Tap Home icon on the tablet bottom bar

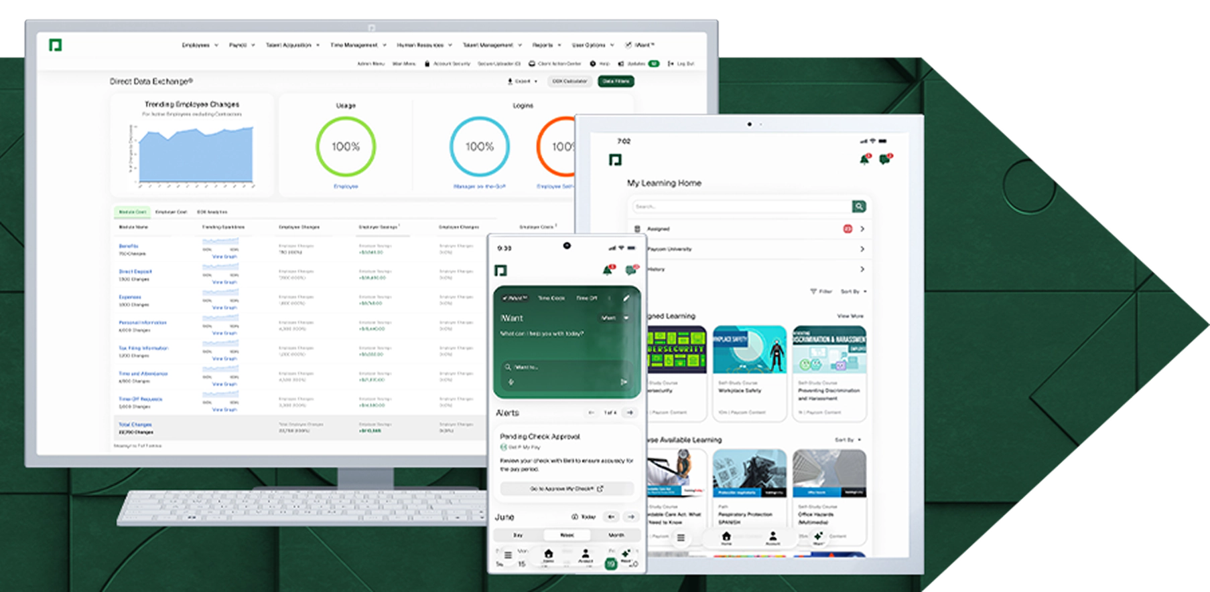726,538
